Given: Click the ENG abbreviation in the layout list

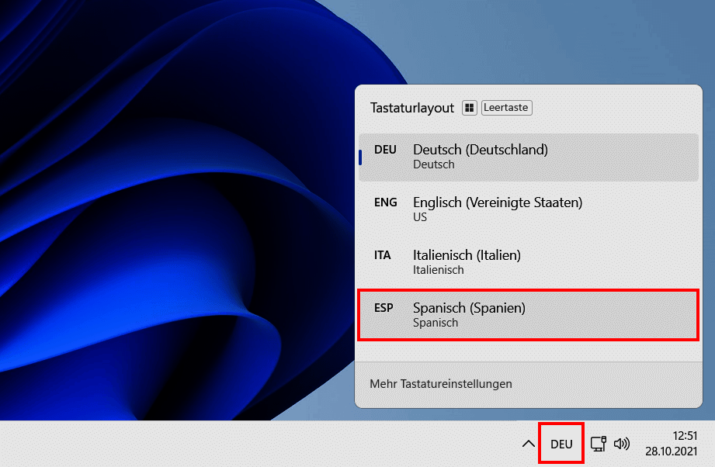Looking at the screenshot, I should (386, 202).
